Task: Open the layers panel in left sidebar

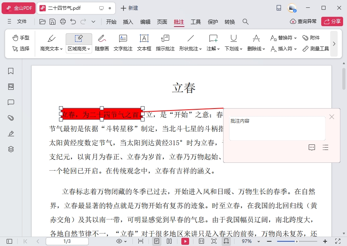Action: 11,149
